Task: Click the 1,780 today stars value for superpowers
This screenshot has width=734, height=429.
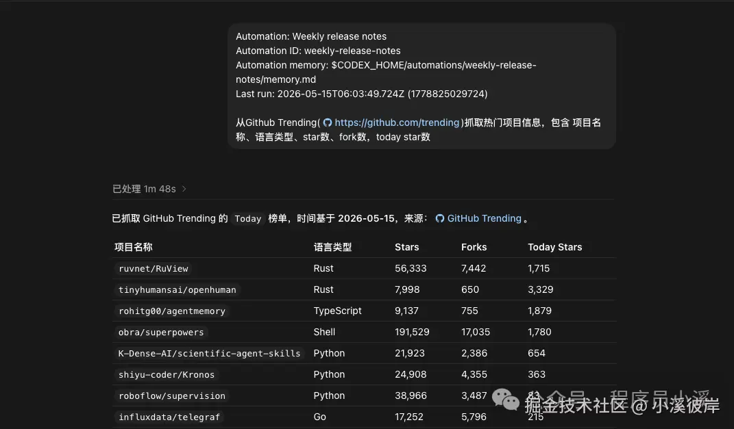Action: (540, 332)
